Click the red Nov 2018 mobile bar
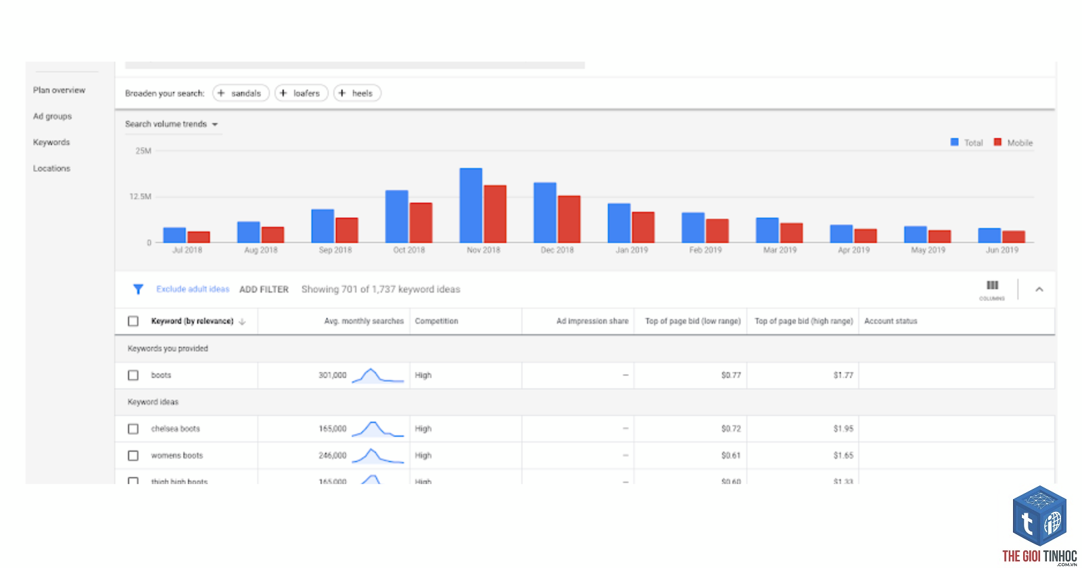This screenshot has height=568, width=1082. pos(495,214)
